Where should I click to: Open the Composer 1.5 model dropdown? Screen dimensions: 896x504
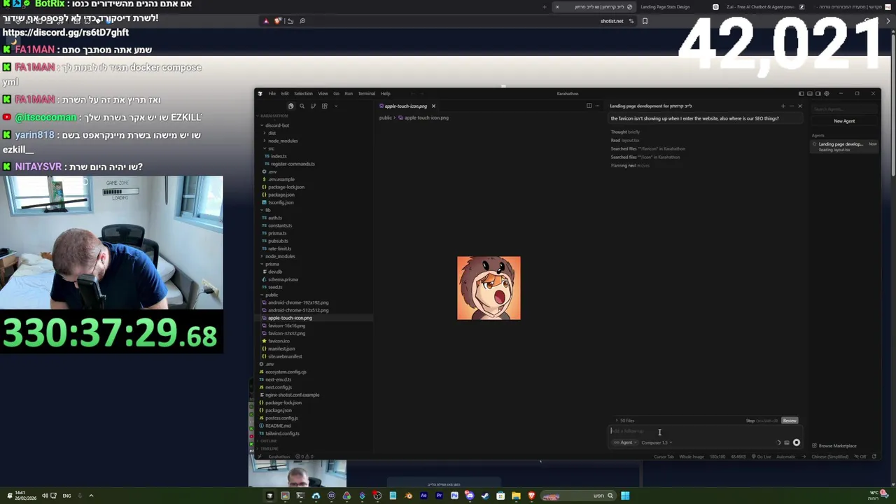coord(657,442)
